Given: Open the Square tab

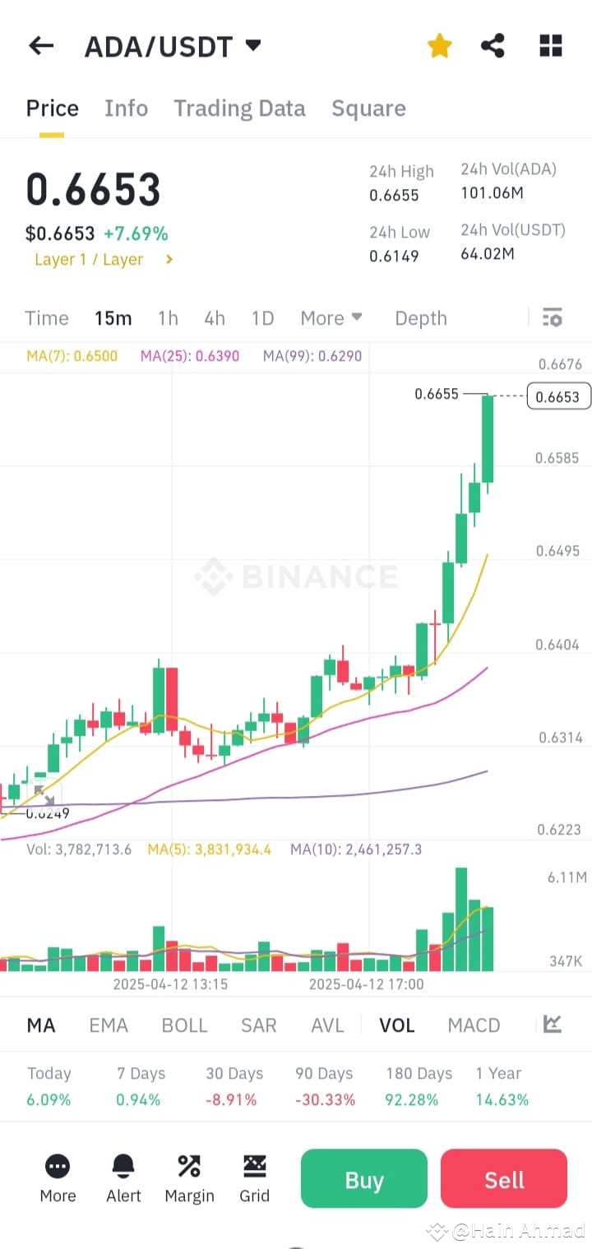Looking at the screenshot, I should coord(368,108).
